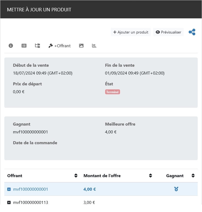Open the images tab icon
The height and width of the screenshot is (212, 202).
(81, 46)
